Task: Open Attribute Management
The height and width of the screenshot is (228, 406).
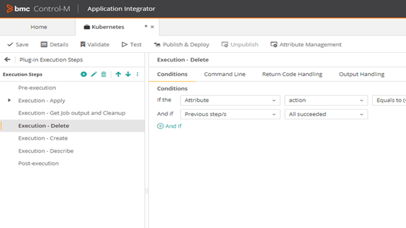Action: coord(306,44)
